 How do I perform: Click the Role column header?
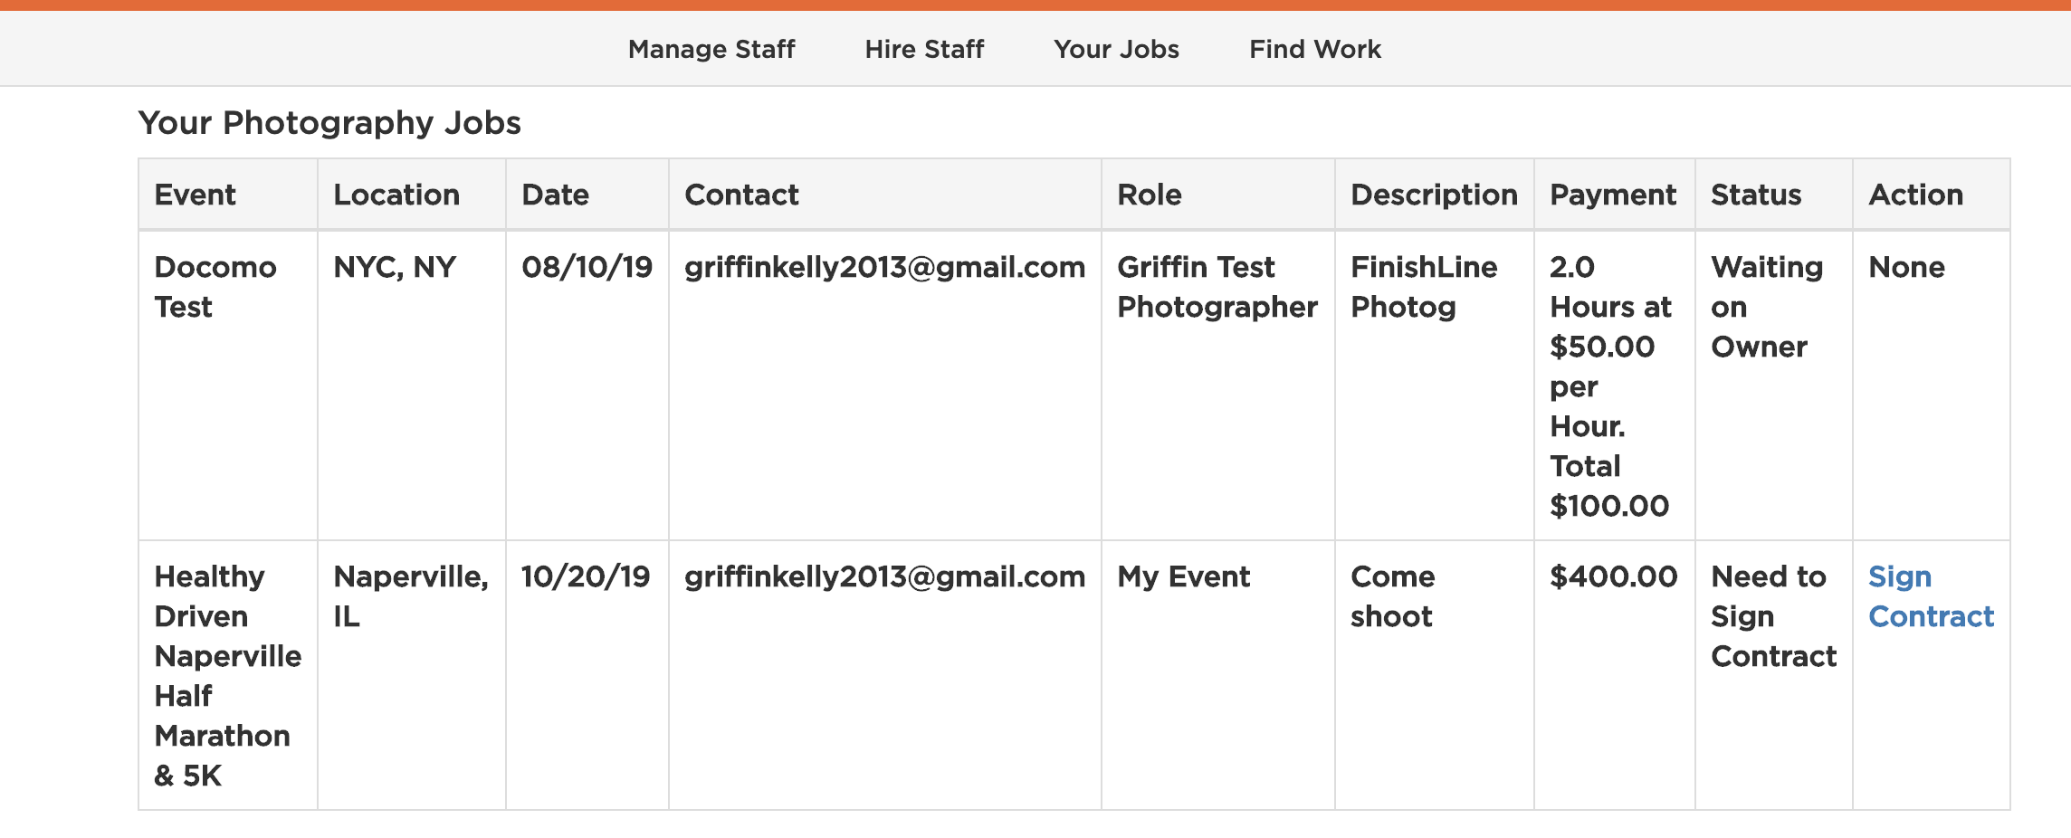click(1150, 195)
